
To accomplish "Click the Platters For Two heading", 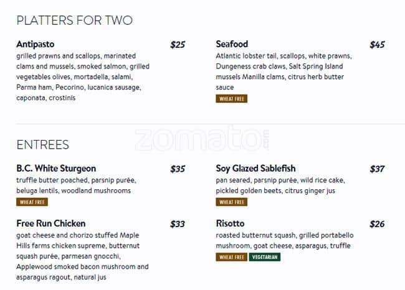I will pyautogui.click(x=74, y=21).
